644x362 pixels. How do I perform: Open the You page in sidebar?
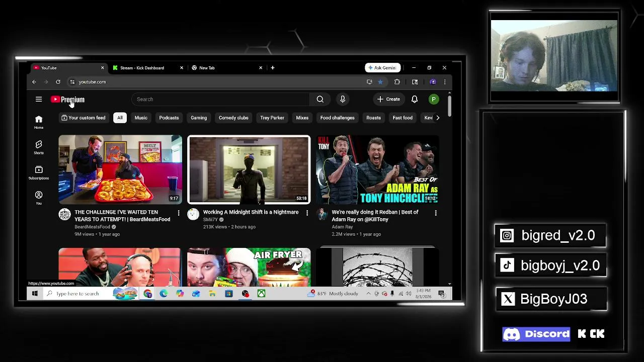coord(39,197)
